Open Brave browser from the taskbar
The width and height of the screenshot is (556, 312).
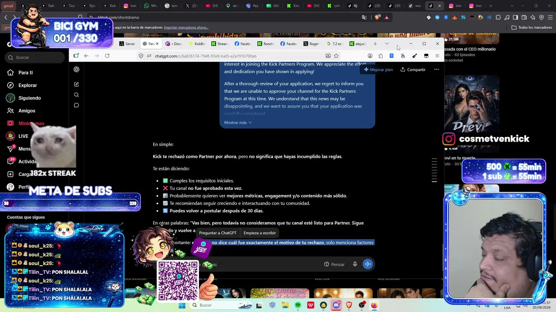[349, 305]
